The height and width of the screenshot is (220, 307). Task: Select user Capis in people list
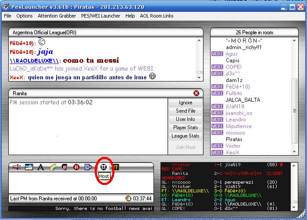[x=232, y=60]
